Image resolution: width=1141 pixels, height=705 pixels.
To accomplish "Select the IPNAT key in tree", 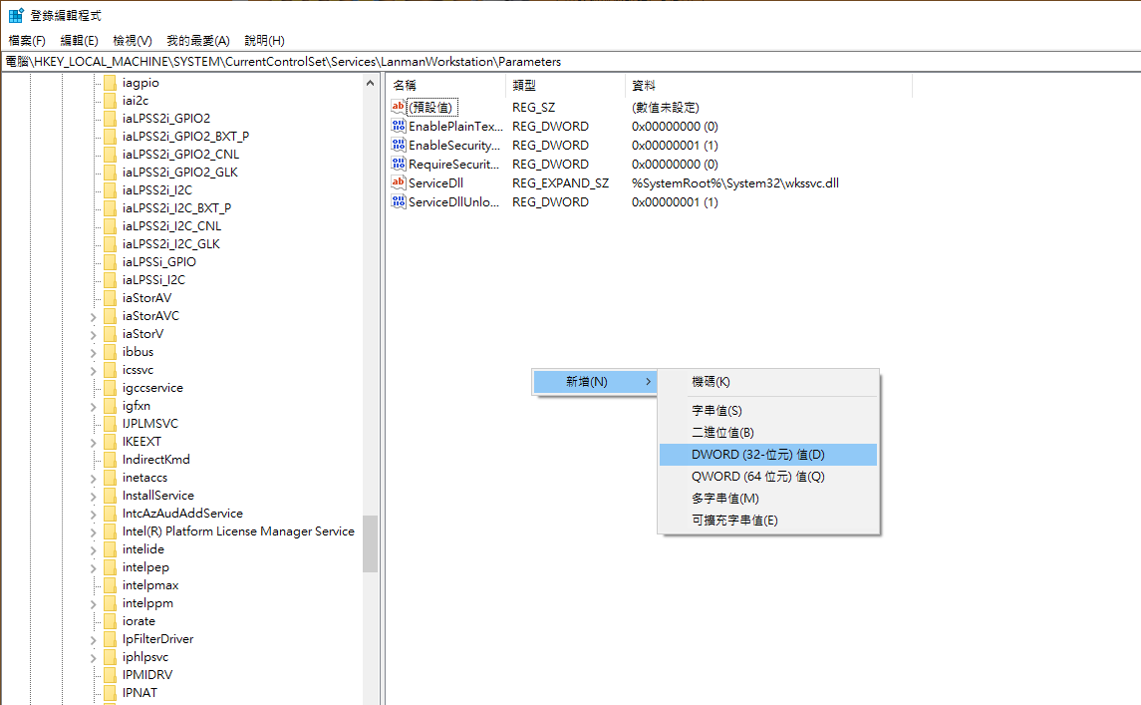I will pos(140,693).
